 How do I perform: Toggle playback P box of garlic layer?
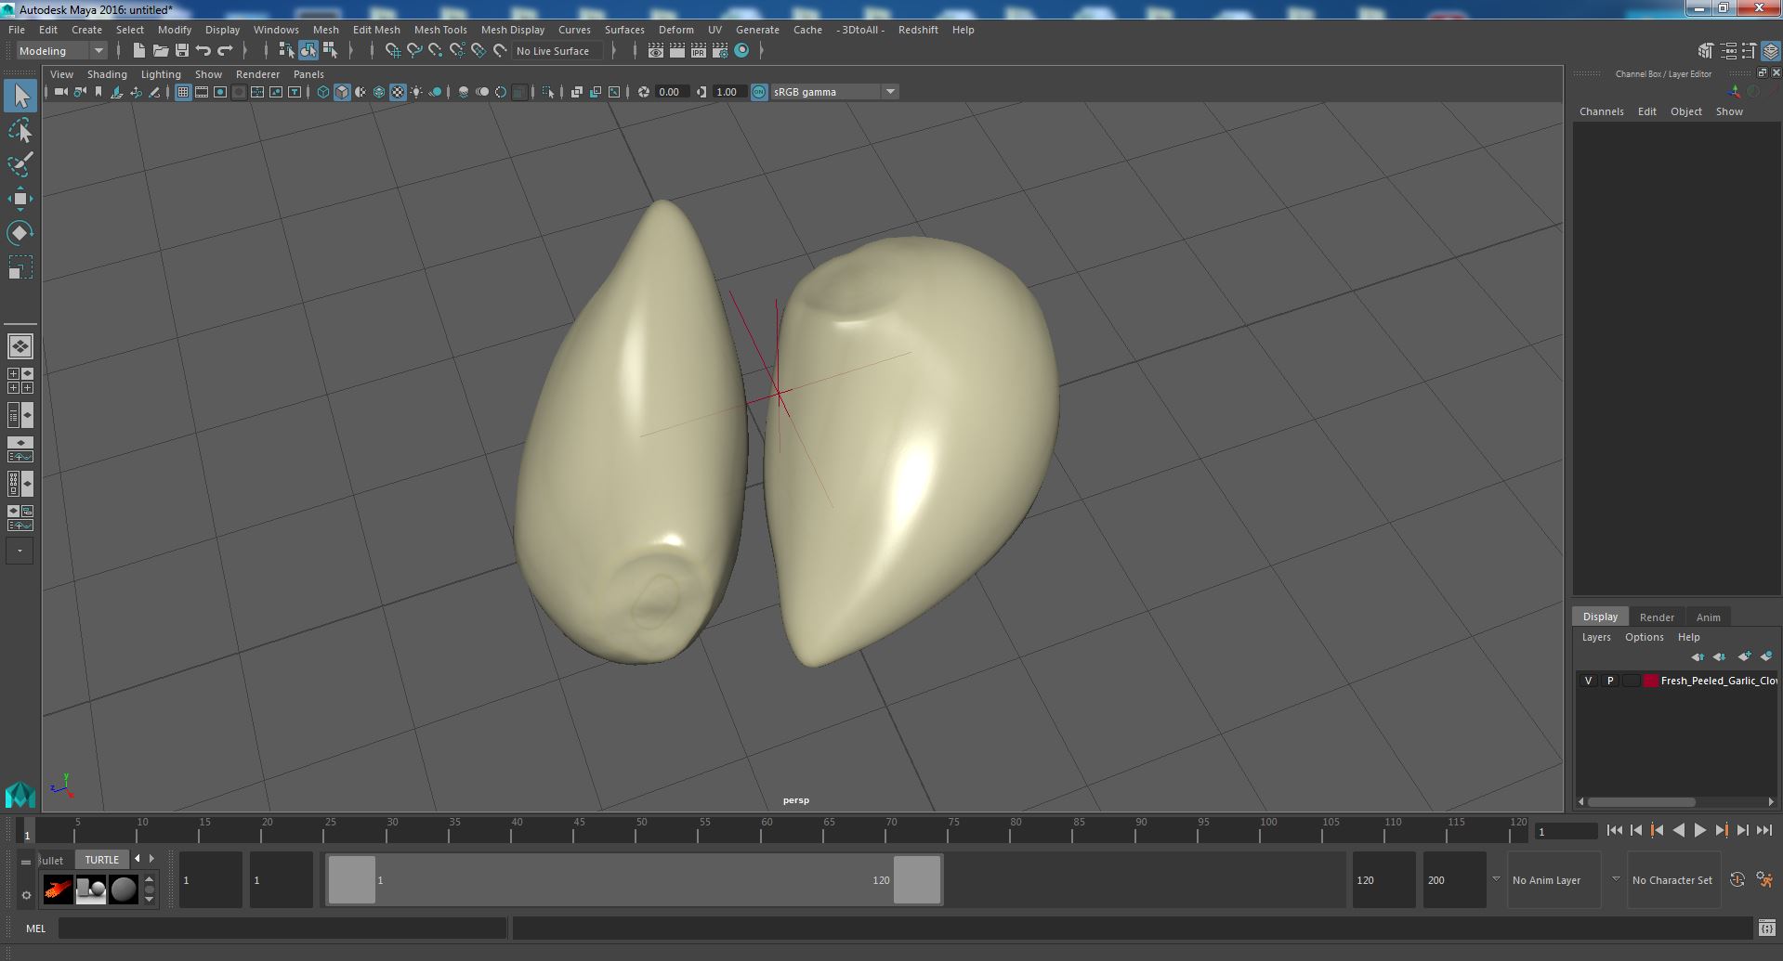pyautogui.click(x=1609, y=681)
